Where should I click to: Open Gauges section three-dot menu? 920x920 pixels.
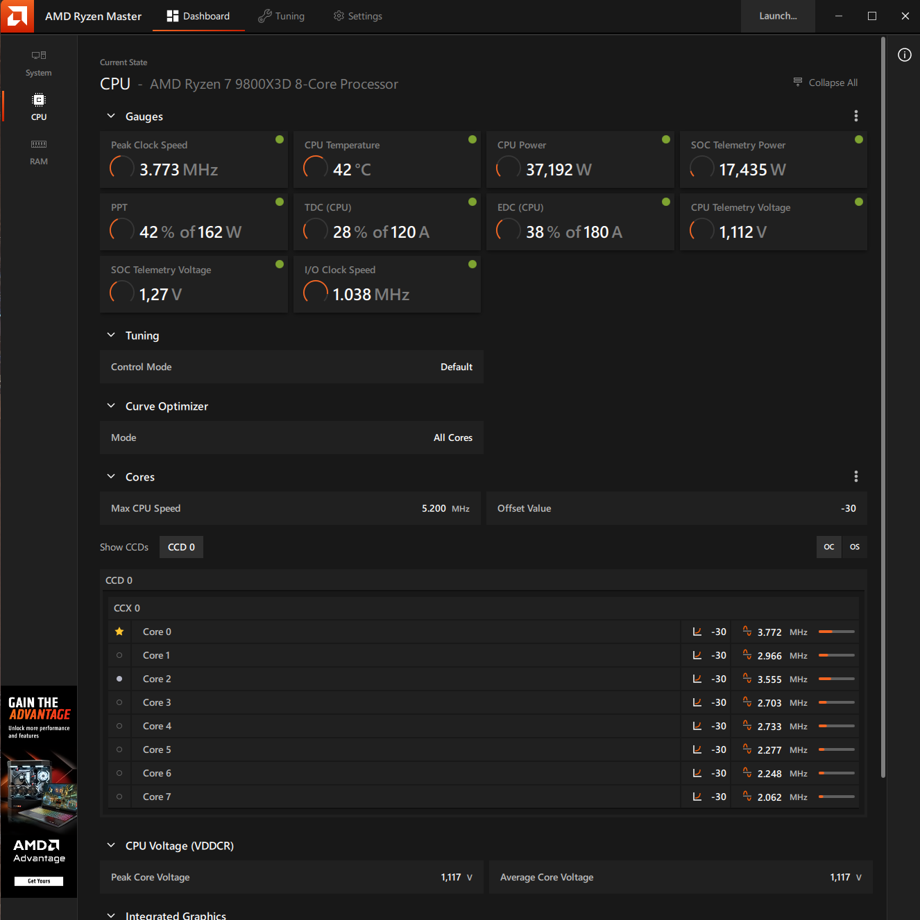[x=856, y=116]
